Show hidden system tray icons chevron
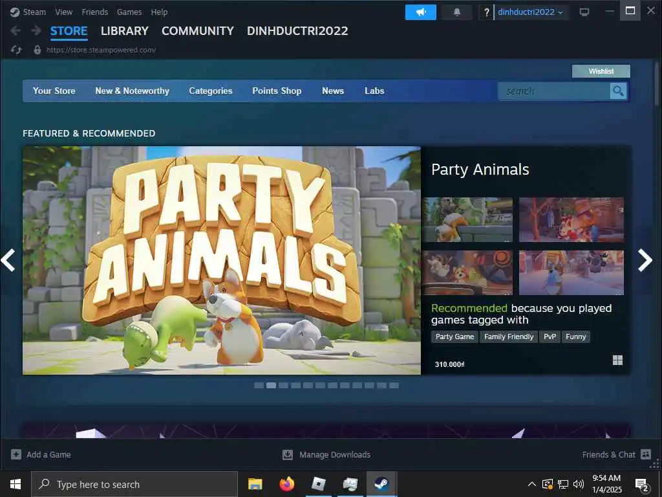 (532, 484)
